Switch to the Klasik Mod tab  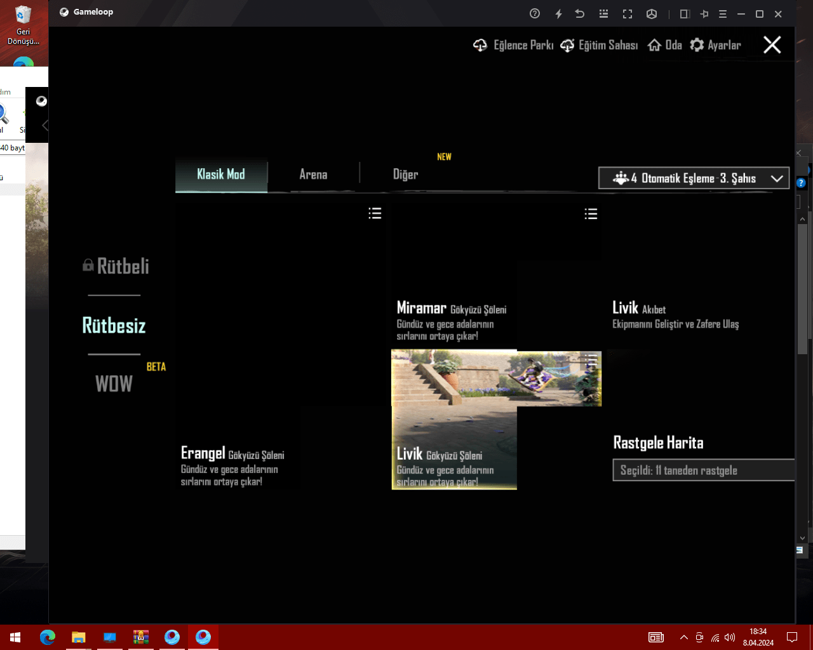221,175
